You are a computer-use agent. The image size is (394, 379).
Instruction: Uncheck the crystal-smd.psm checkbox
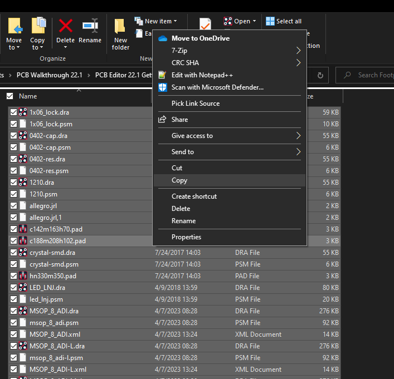(13, 264)
